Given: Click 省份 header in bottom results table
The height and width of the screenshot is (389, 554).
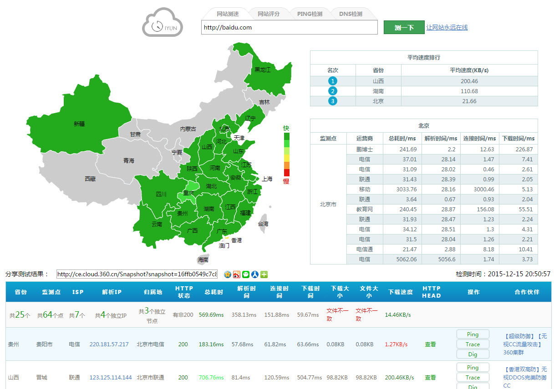Looking at the screenshot, I should pyautogui.click(x=20, y=292).
